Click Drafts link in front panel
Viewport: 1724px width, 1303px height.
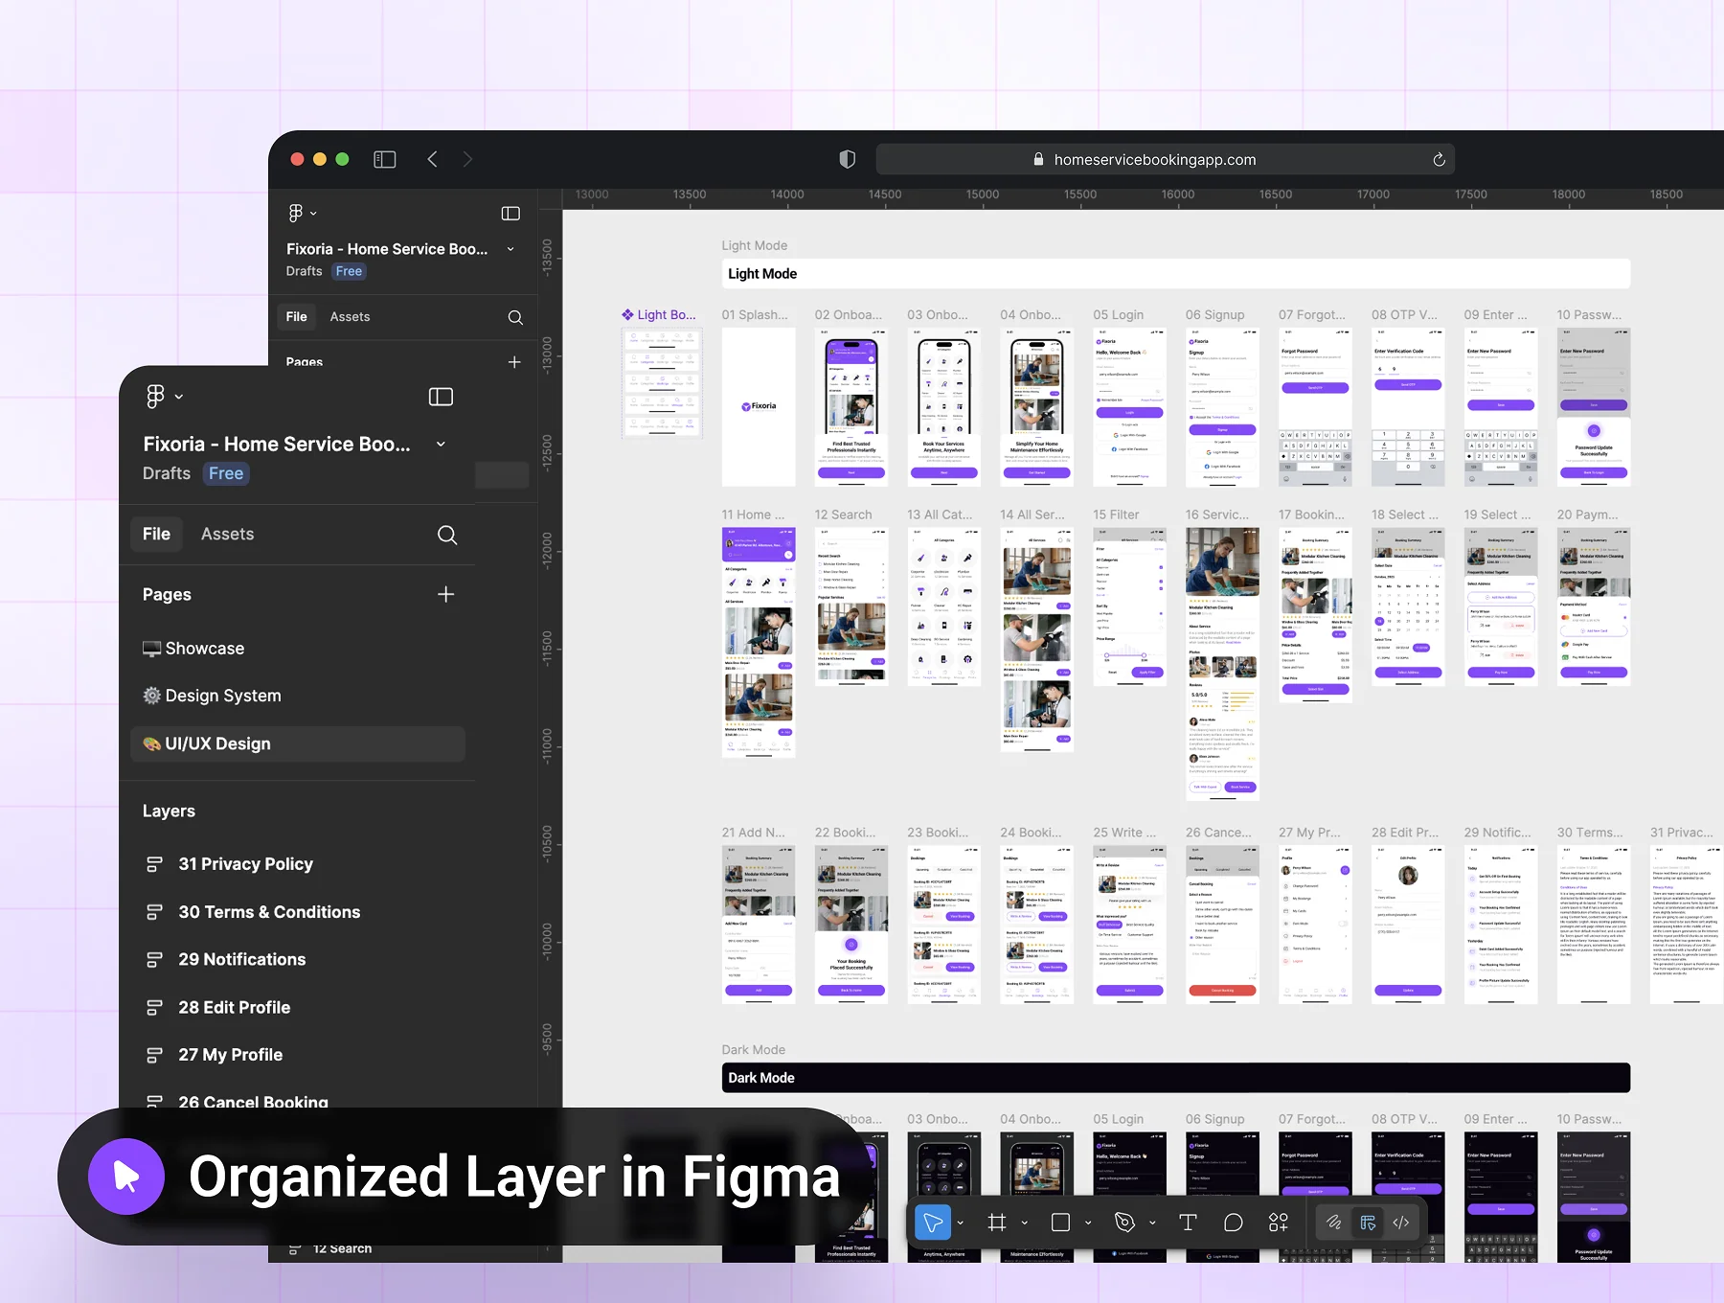tap(167, 473)
